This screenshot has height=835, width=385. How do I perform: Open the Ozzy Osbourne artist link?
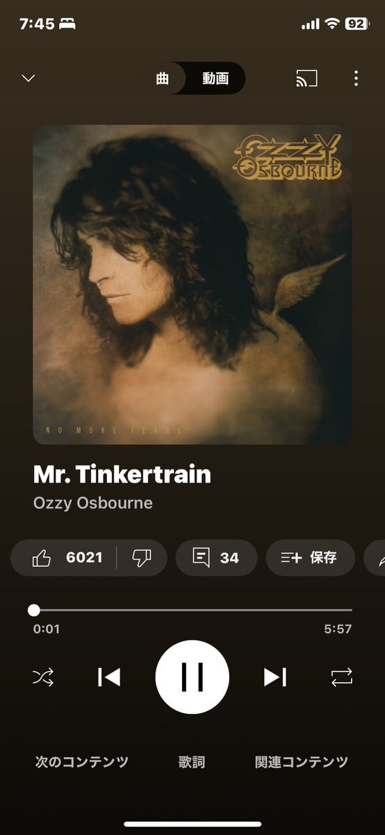93,504
